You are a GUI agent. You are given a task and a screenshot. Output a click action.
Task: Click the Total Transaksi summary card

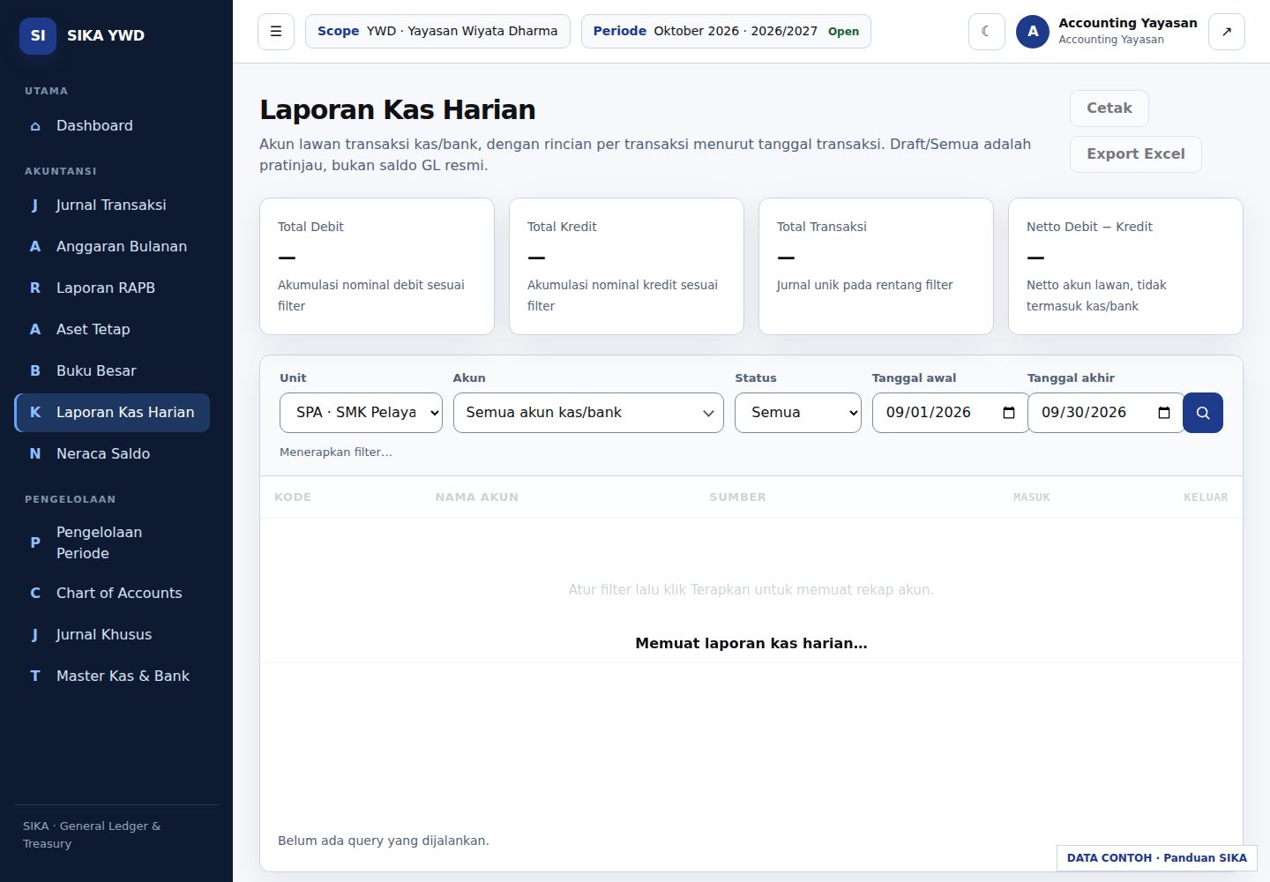click(x=876, y=266)
